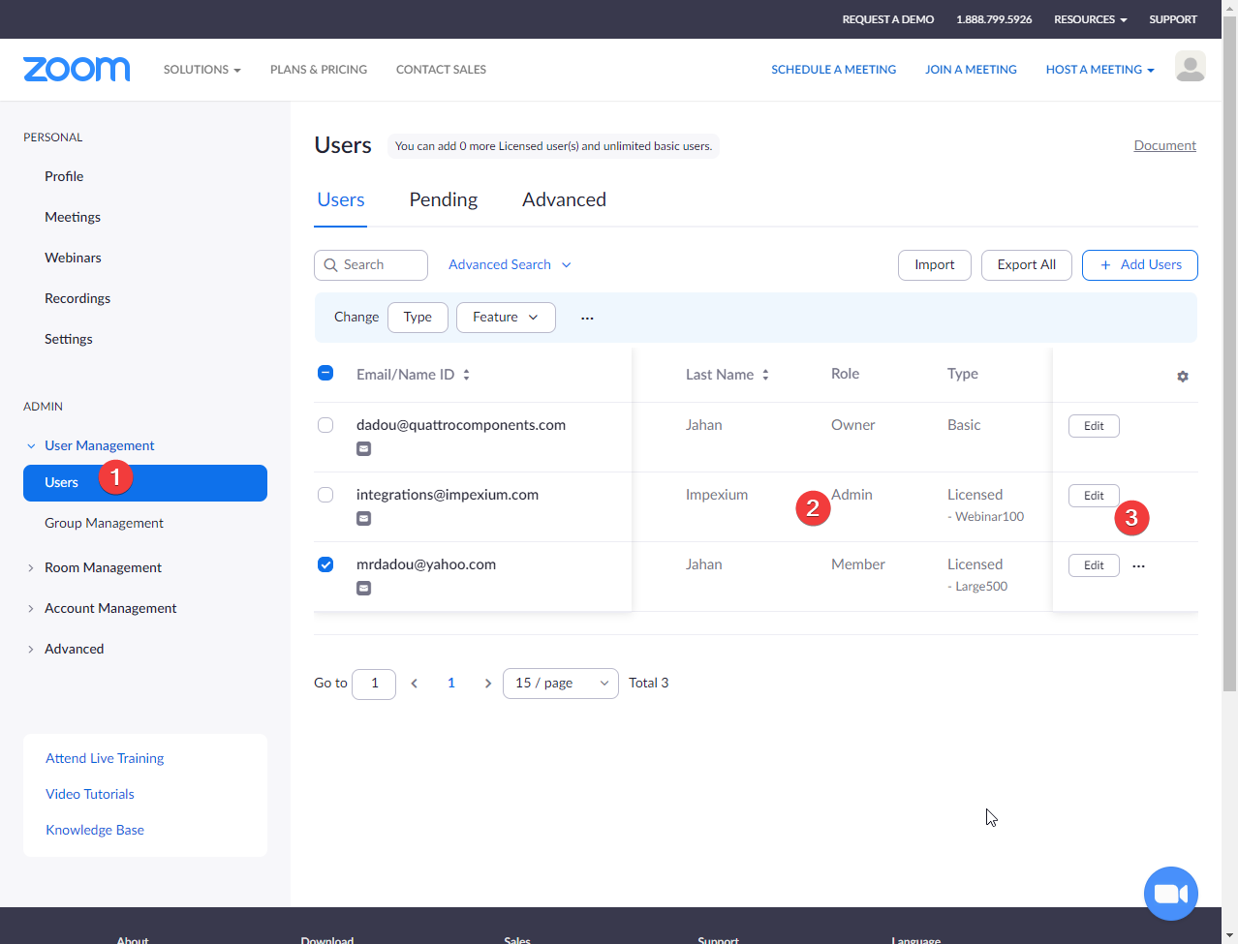Click the Type change button
The height and width of the screenshot is (944, 1238).
coord(418,318)
